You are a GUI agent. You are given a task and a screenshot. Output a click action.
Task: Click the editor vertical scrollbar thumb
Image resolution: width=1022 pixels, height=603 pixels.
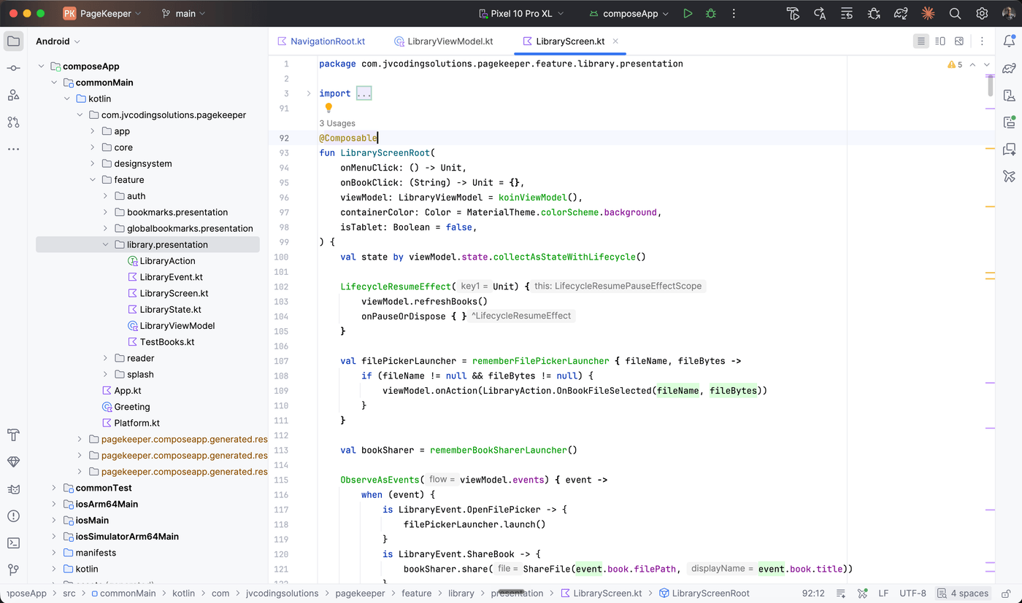(991, 85)
